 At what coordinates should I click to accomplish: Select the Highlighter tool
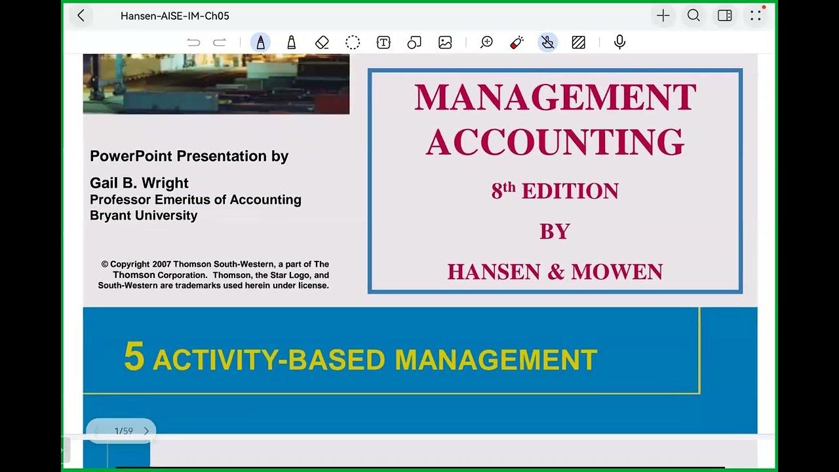pyautogui.click(x=291, y=43)
